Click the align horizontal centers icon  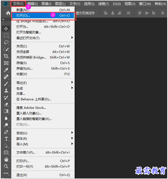point(113,13)
